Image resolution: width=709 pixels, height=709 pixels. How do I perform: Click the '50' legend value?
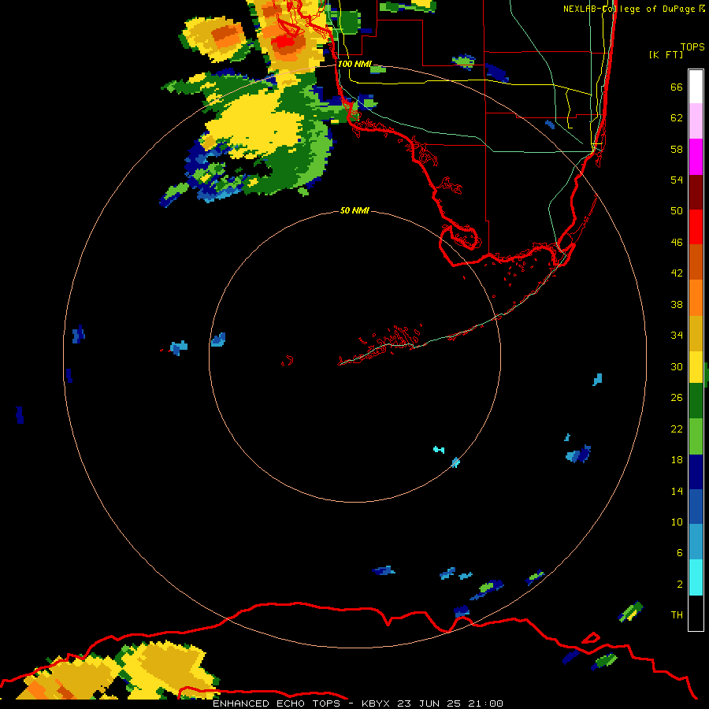tap(677, 211)
